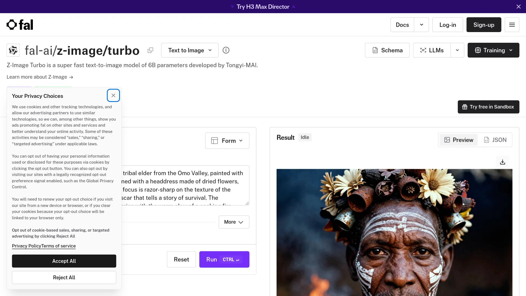Screen dimensions: 526x296
Task: Open the Schema view
Action: pyautogui.click(x=387, y=50)
